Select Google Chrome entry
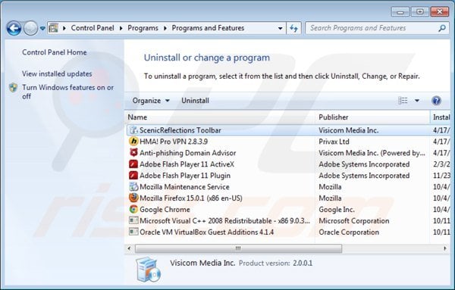455x290 pixels. [288, 210]
